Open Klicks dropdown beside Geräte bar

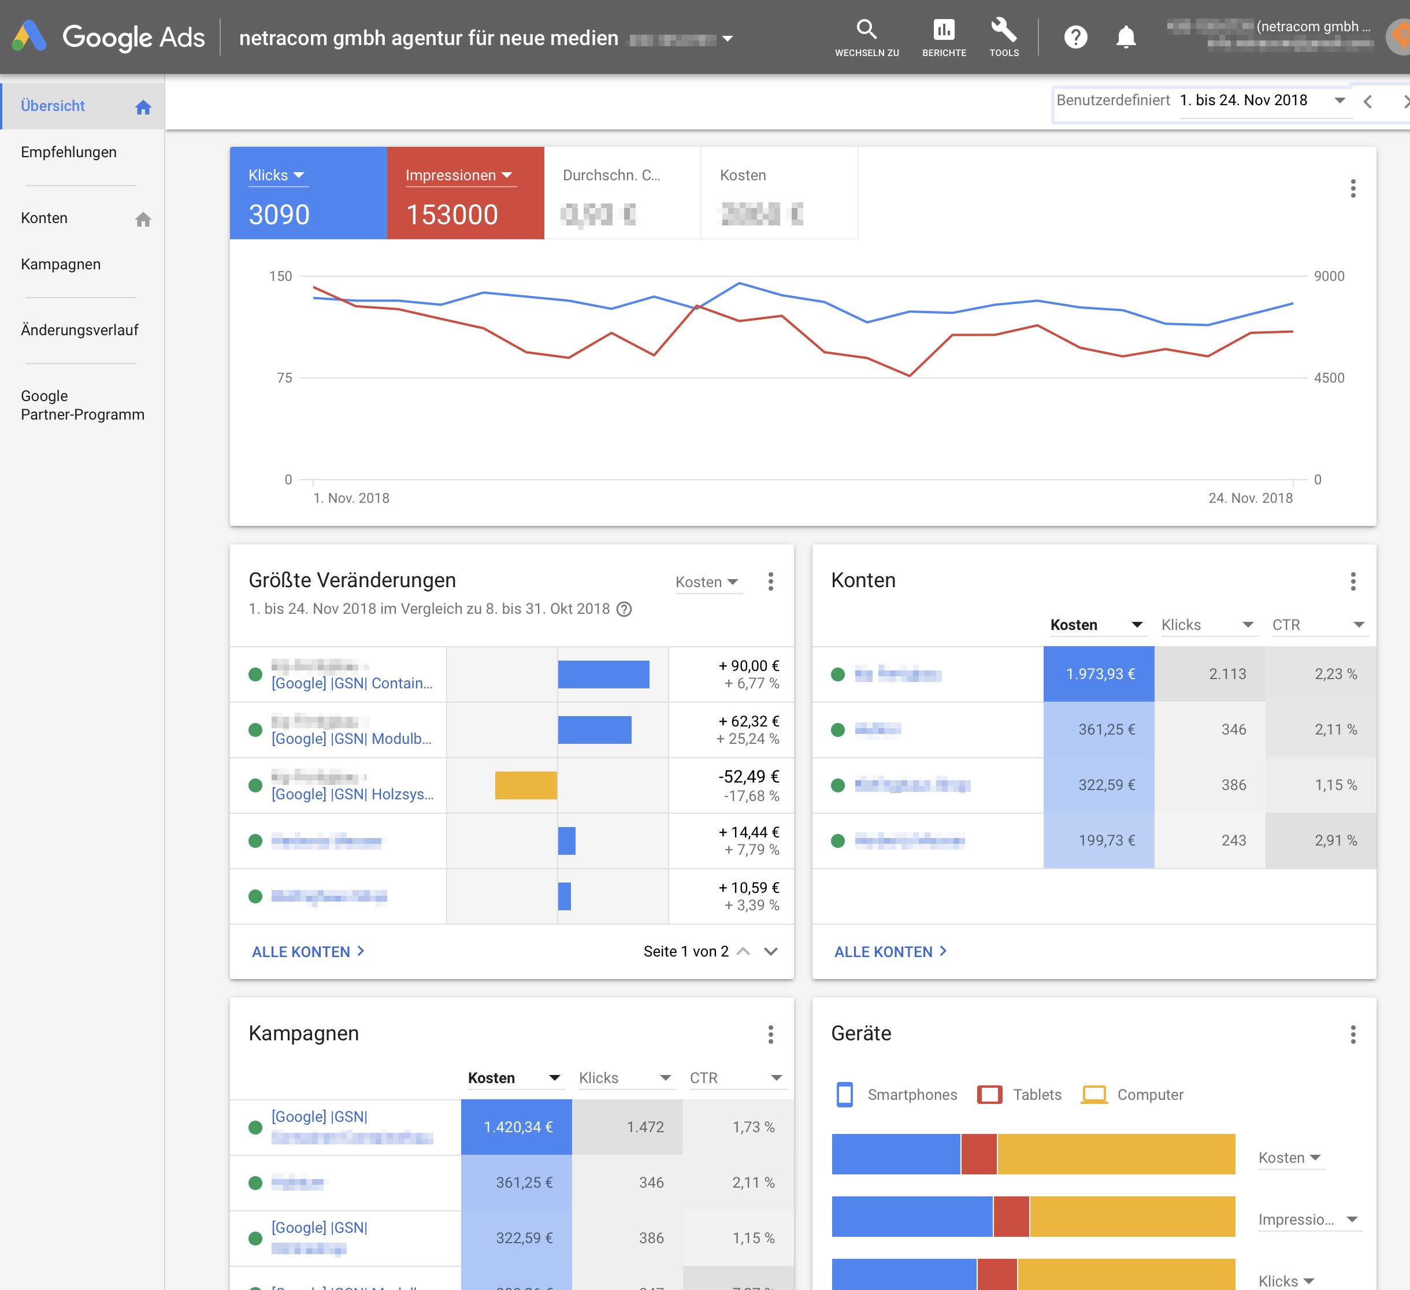pos(1287,1280)
